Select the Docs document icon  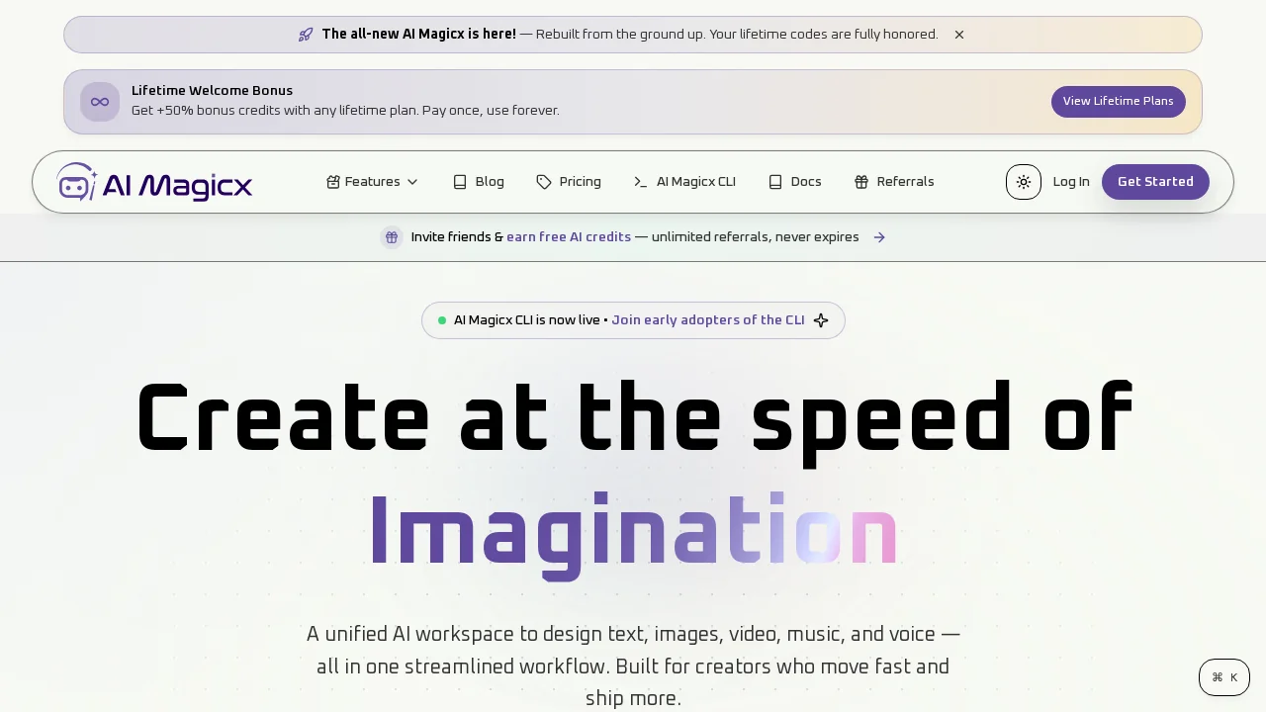[774, 182]
